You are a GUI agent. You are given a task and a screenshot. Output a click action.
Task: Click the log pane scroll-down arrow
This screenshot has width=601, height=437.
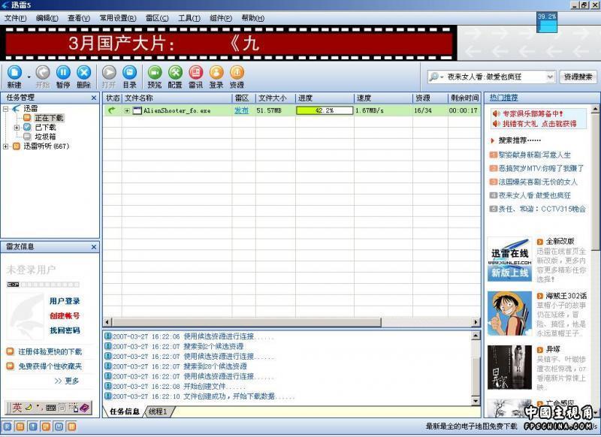click(476, 401)
